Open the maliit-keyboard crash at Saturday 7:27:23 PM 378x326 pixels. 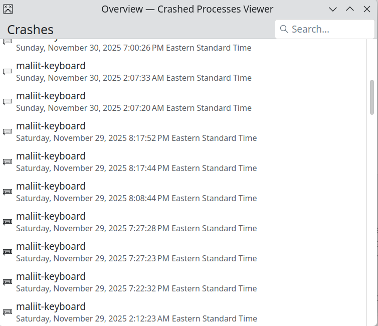click(x=183, y=252)
